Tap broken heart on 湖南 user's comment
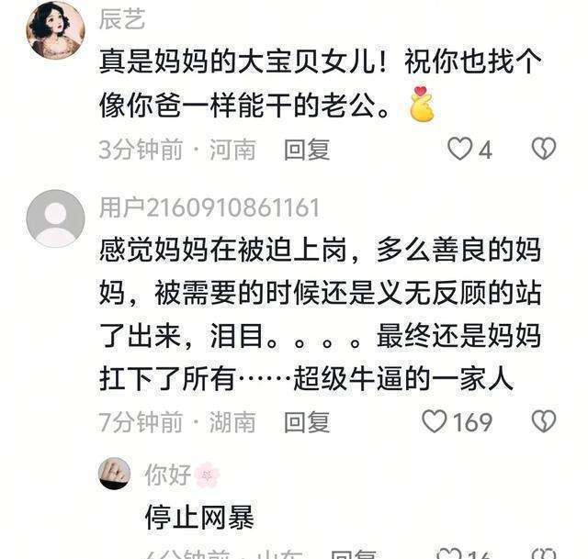The width and height of the screenshot is (588, 559). pyautogui.click(x=544, y=421)
